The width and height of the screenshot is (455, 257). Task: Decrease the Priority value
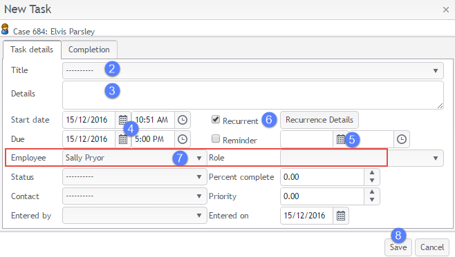tap(372, 200)
